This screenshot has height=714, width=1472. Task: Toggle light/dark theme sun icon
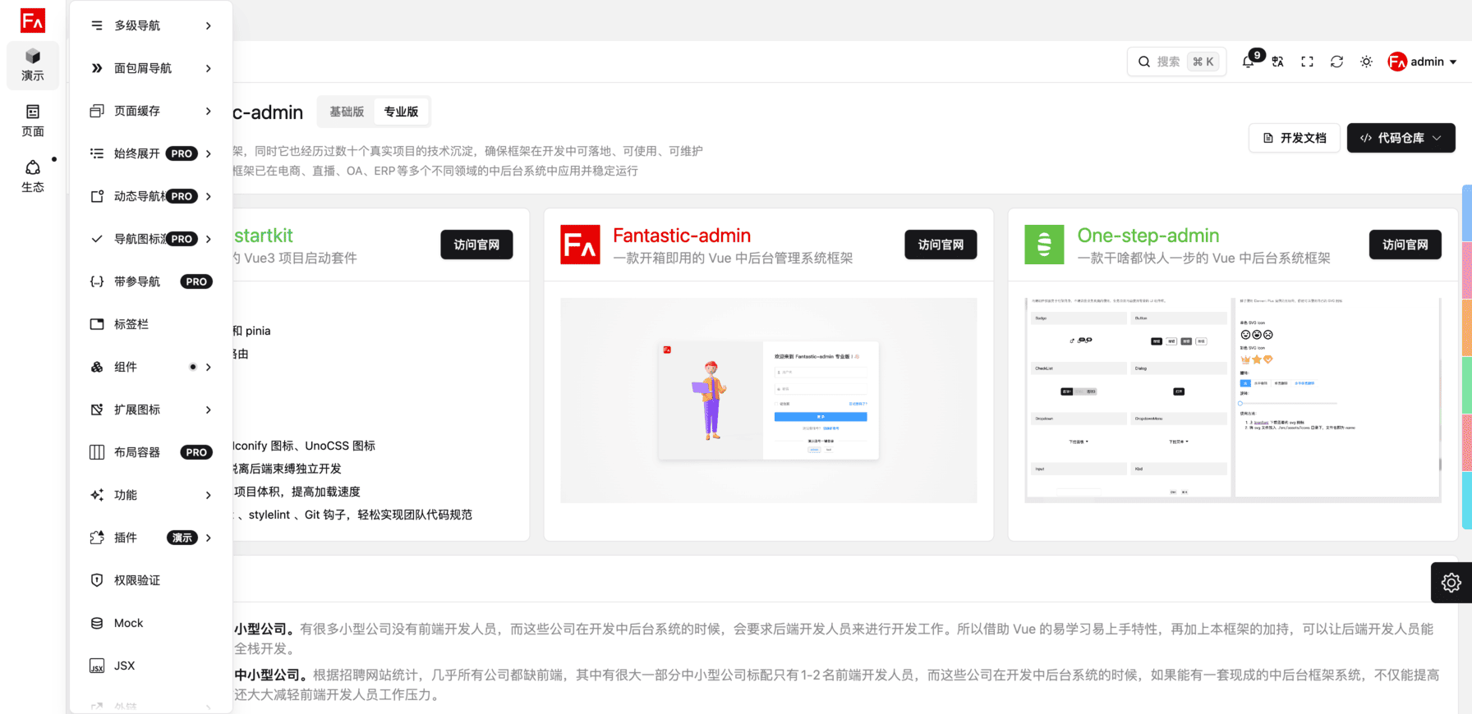pos(1366,62)
